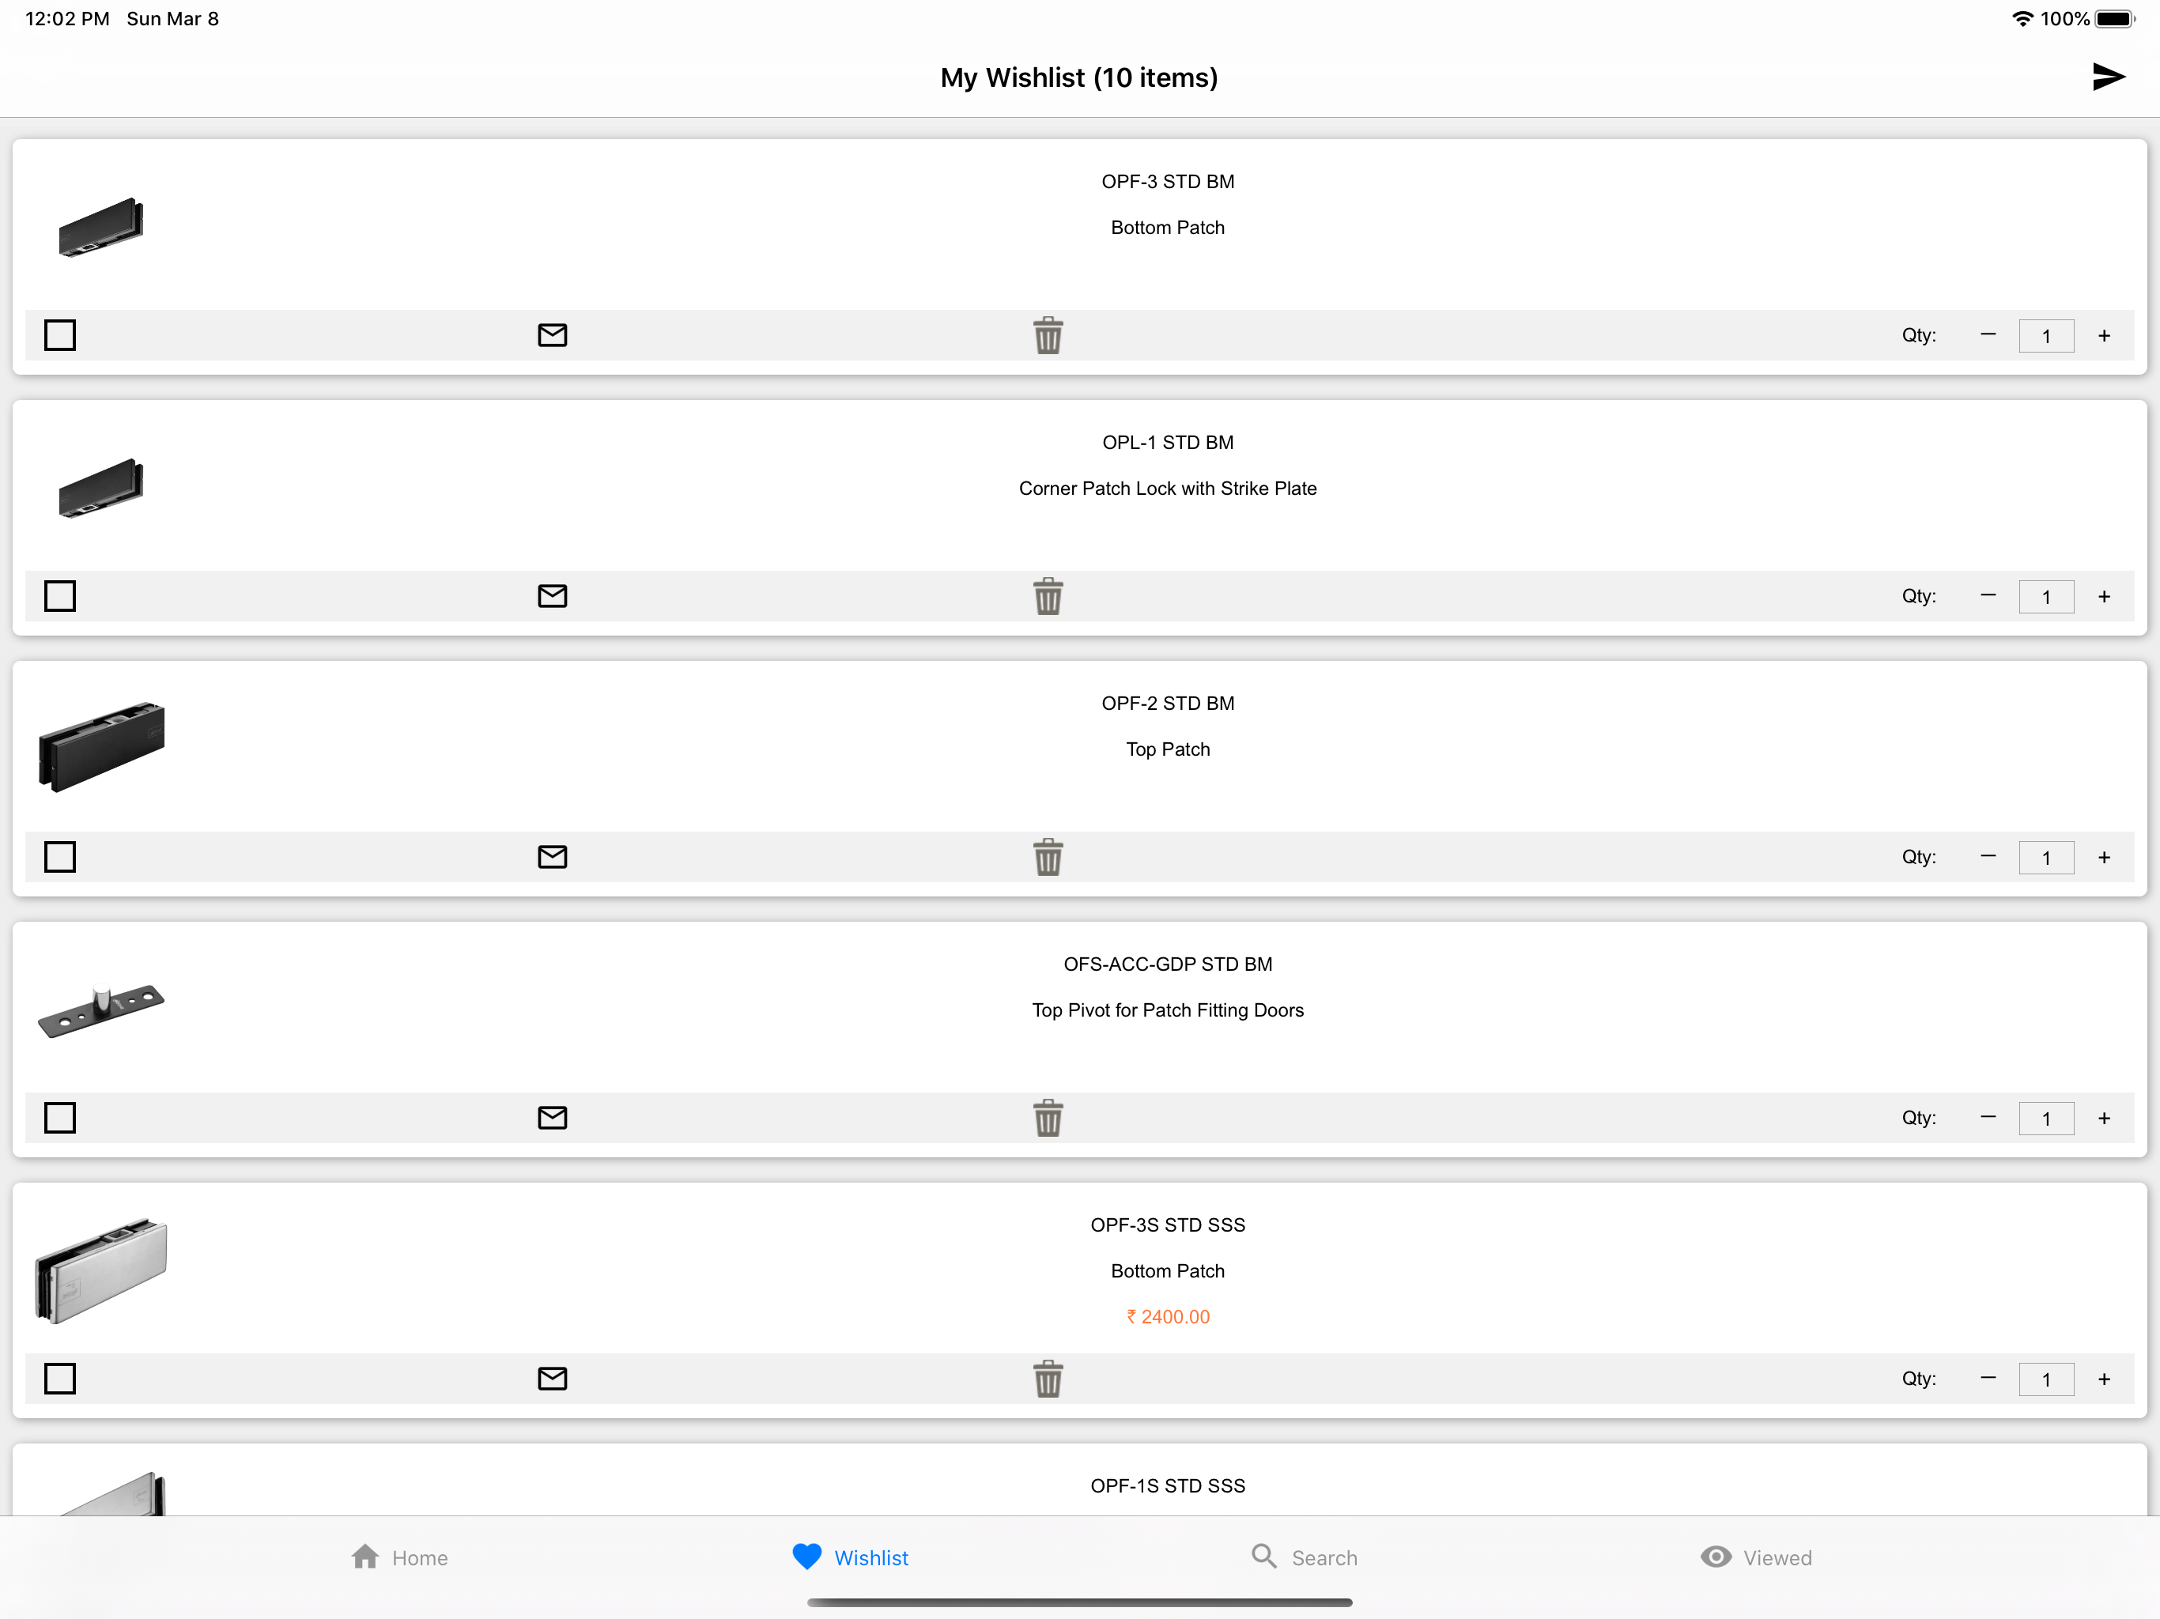
Task: Email the OPF-2 STD BM item
Action: click(553, 856)
